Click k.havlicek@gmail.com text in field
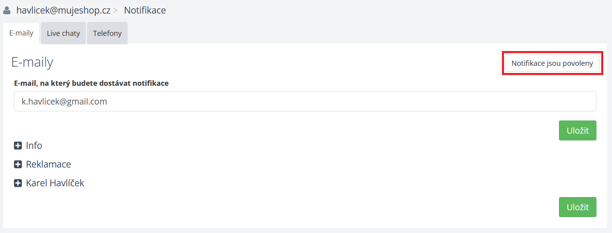 pyautogui.click(x=64, y=101)
